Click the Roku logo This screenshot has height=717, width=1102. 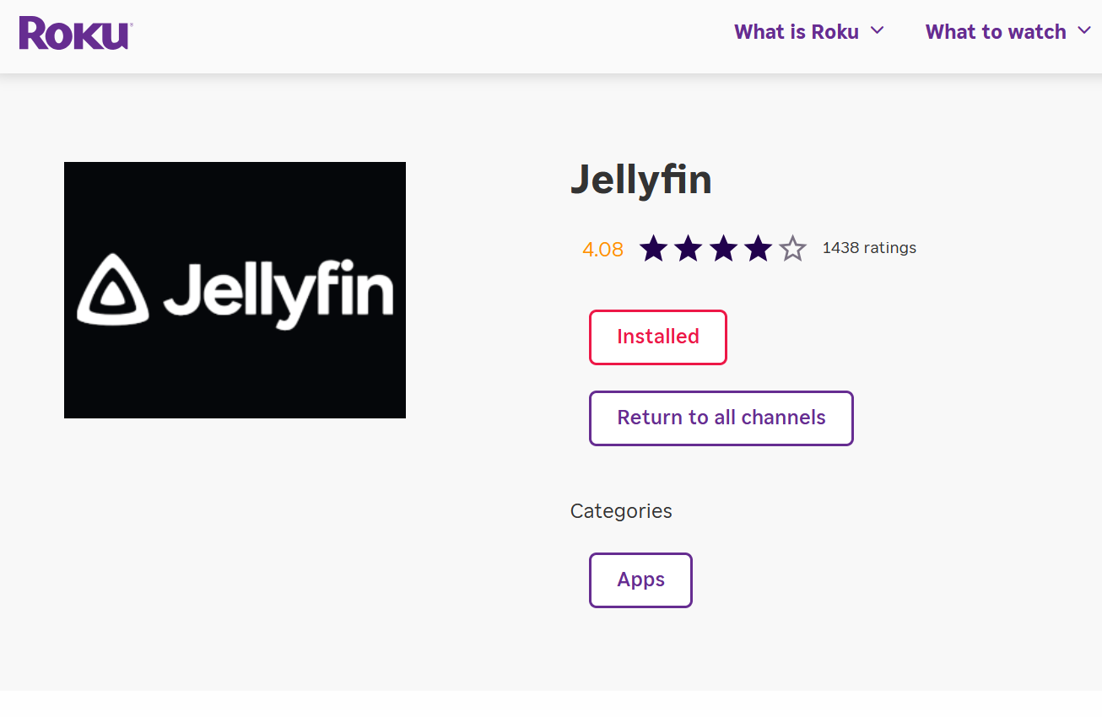point(75,33)
